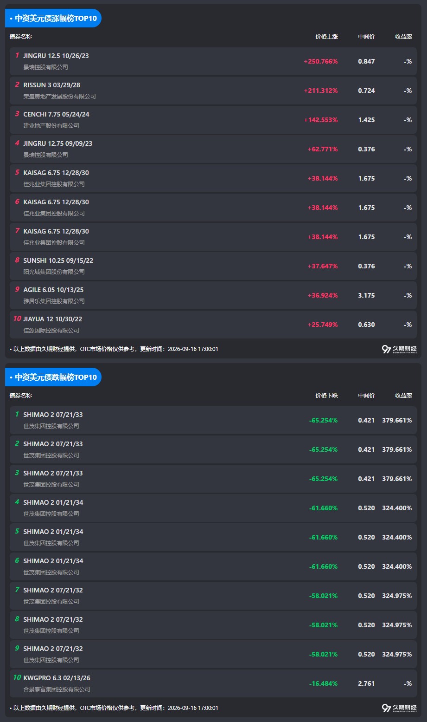Image resolution: width=427 pixels, height=722 pixels.
Task: Click 收益率 header in the losers table
Action: click(x=403, y=395)
